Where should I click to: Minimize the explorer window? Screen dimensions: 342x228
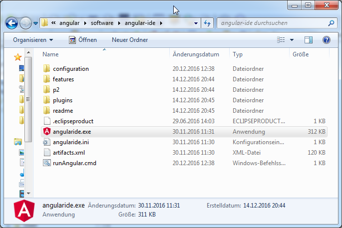[295, 5]
